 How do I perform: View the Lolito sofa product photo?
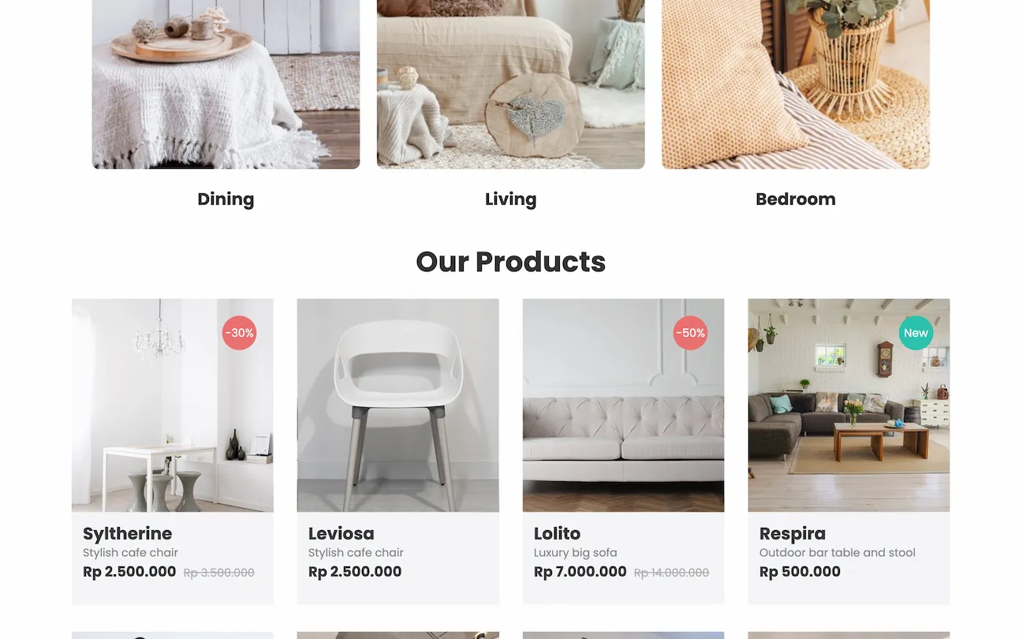(623, 405)
